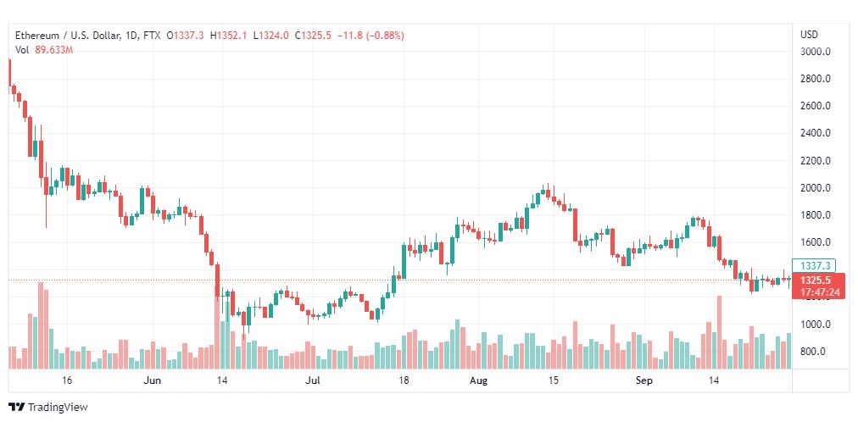Click the O1337.3 open value in header
858x422 pixels.
(x=186, y=36)
